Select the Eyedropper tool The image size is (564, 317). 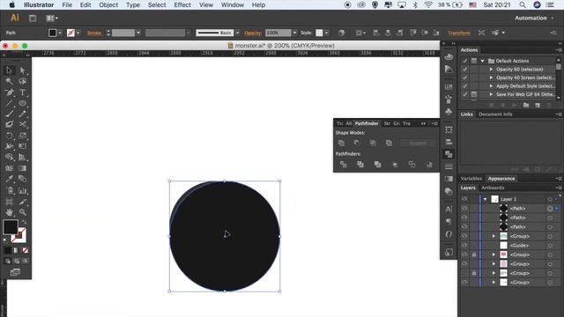(9, 179)
